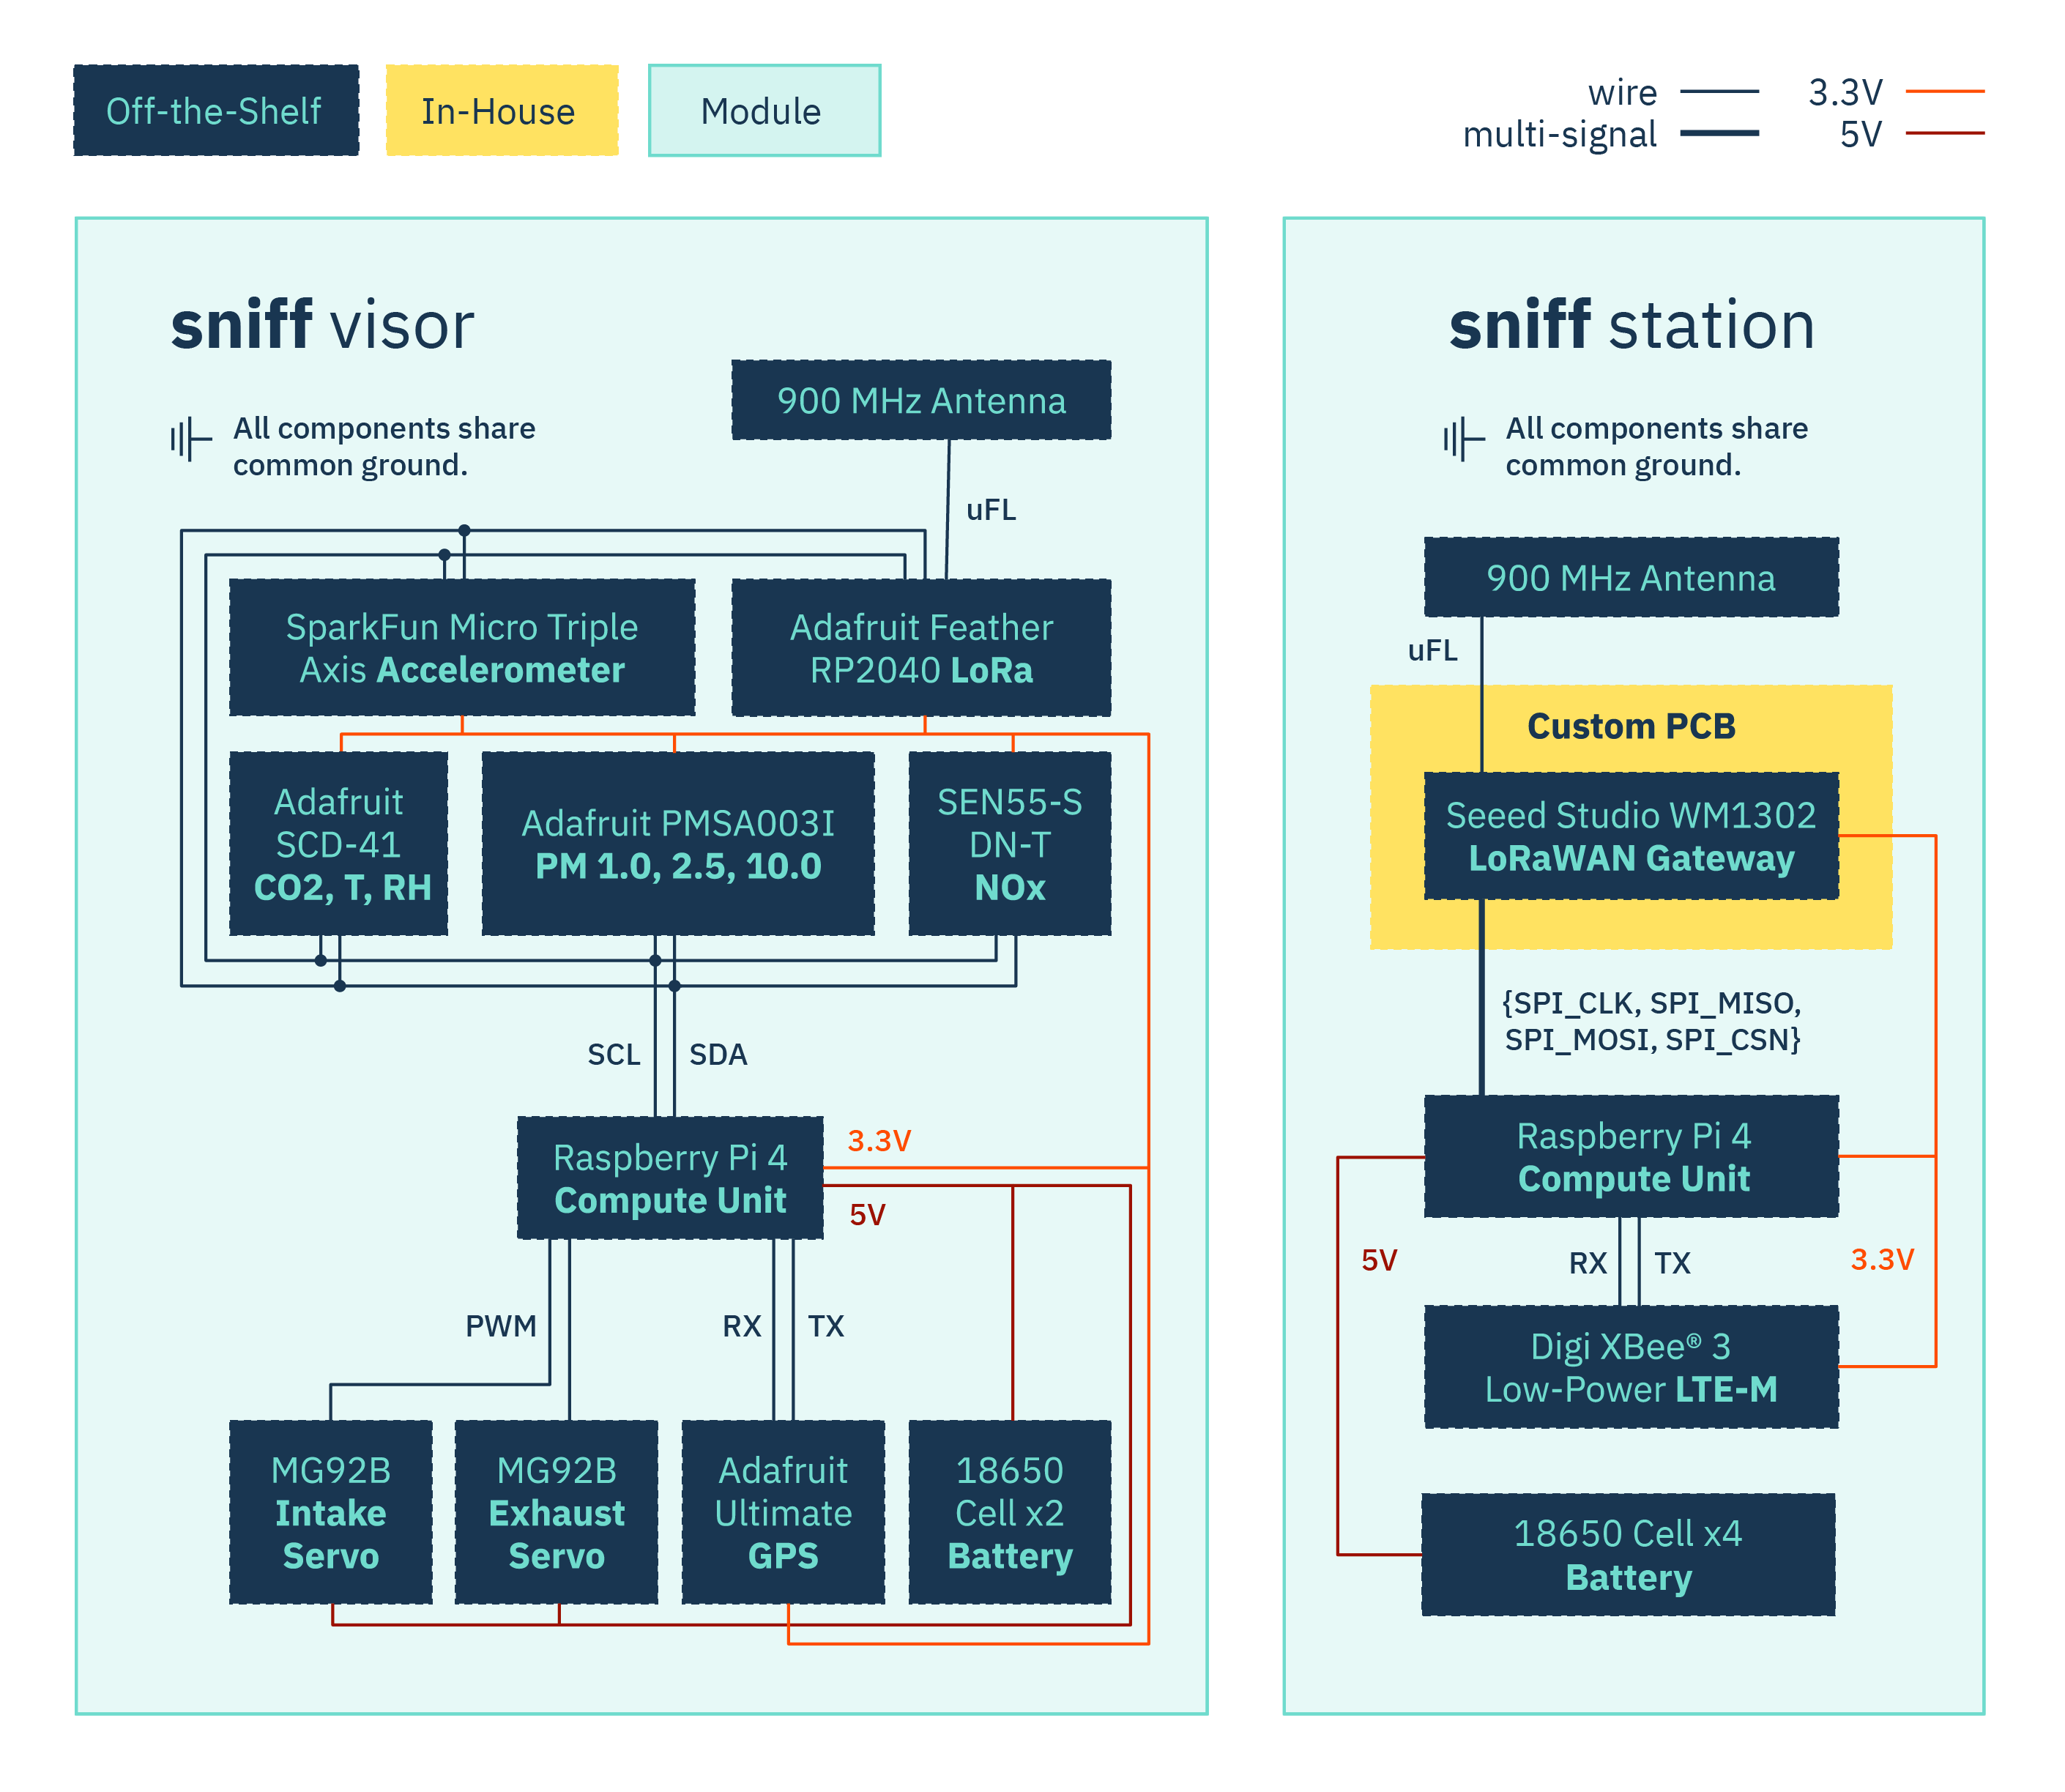
Task: Click the visor Raspberry Pi 4 Compute Unit
Action: (x=670, y=1178)
